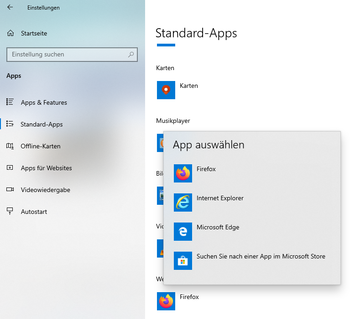Screen dimensions: 360x319
Task: Click the Apps & Features list icon
Action: pyautogui.click(x=10, y=101)
